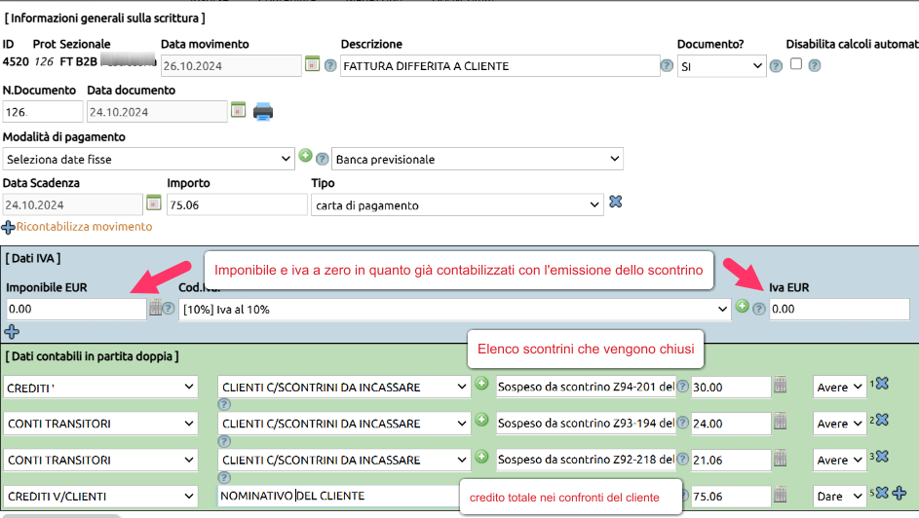Image resolution: width=919 pixels, height=518 pixels.
Task: Click Iva EUR field showing 0.00
Action: [x=839, y=309]
